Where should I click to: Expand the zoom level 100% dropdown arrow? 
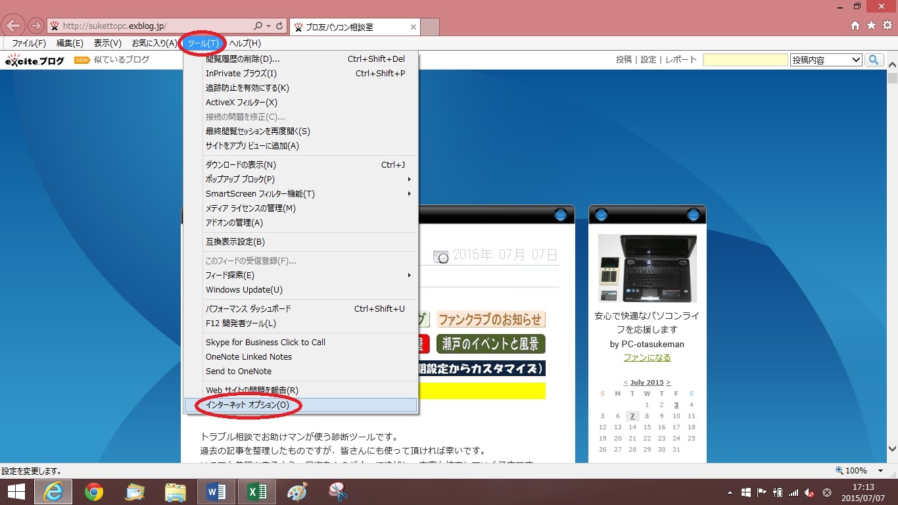[x=880, y=471]
